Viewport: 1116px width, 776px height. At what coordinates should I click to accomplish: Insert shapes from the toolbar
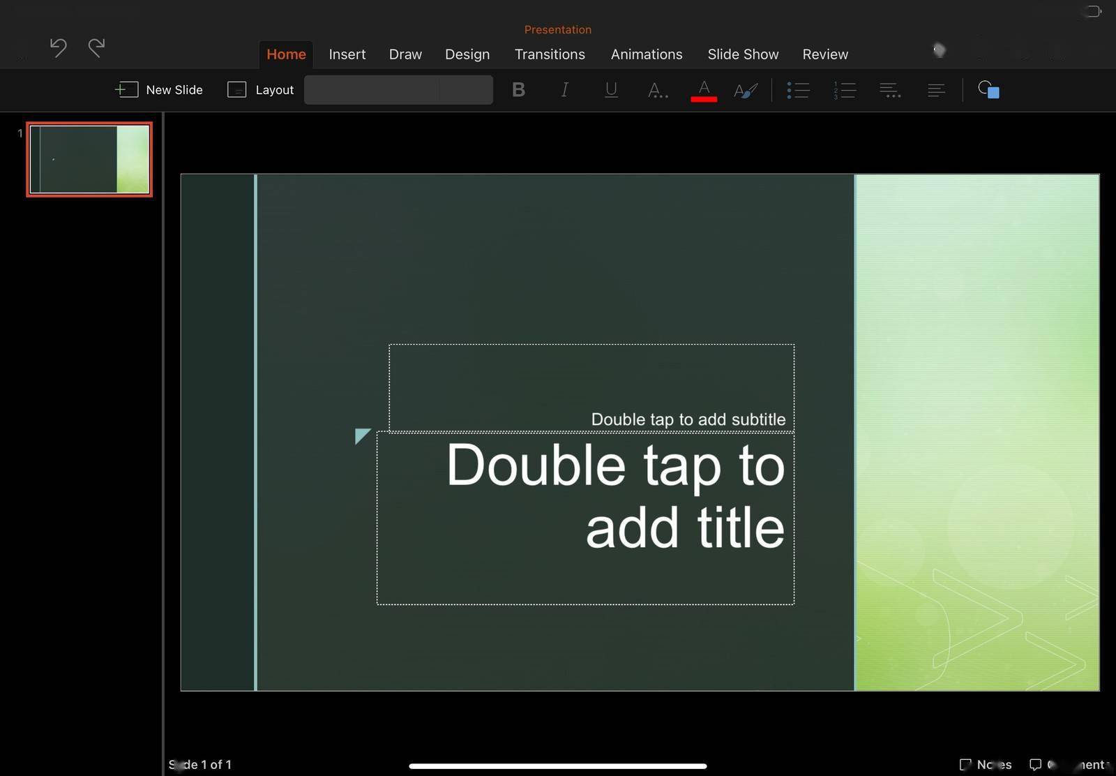988,90
